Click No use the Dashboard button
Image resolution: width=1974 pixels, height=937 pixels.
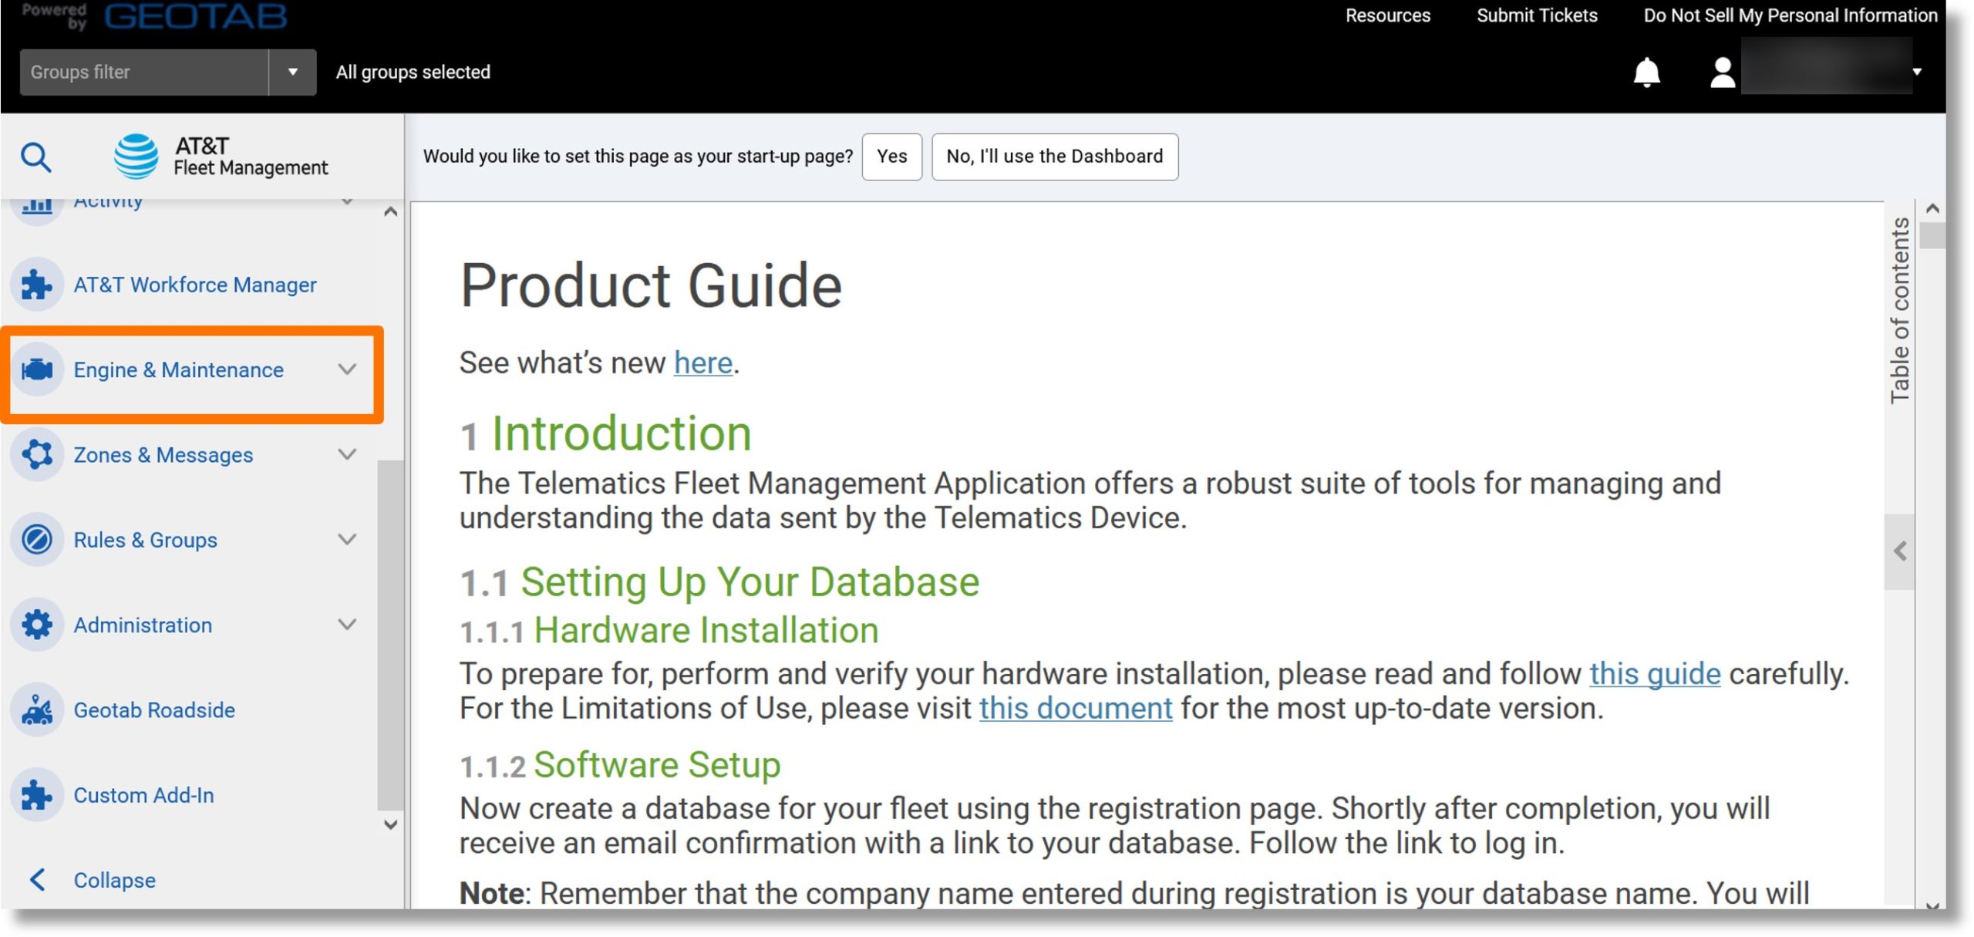pos(1054,156)
